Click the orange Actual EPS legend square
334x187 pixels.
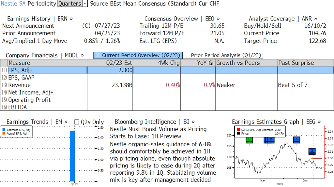4,133
